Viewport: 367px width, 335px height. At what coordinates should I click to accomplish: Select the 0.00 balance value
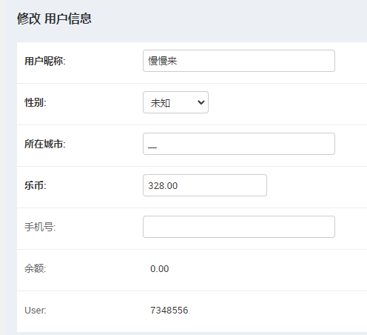click(x=160, y=269)
